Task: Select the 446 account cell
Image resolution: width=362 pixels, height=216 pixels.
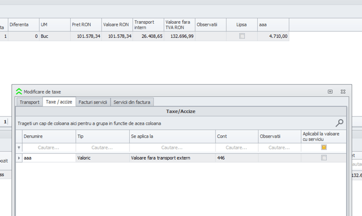Action: tap(237, 158)
